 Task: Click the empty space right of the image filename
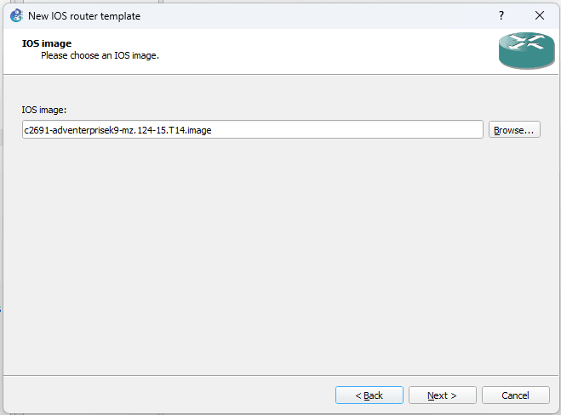358,130
